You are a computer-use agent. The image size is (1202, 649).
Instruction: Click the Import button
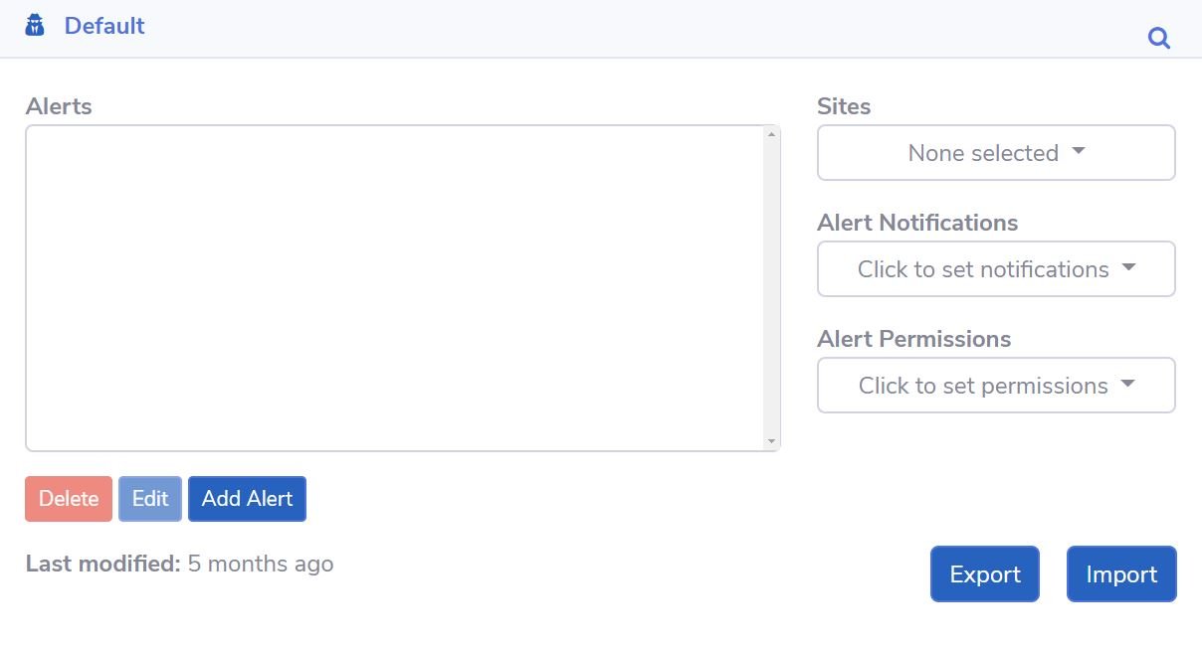coord(1121,574)
